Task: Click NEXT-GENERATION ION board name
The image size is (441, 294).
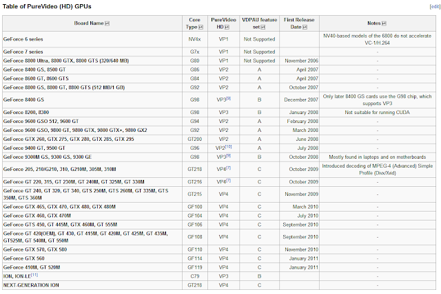Action: tap(31, 285)
